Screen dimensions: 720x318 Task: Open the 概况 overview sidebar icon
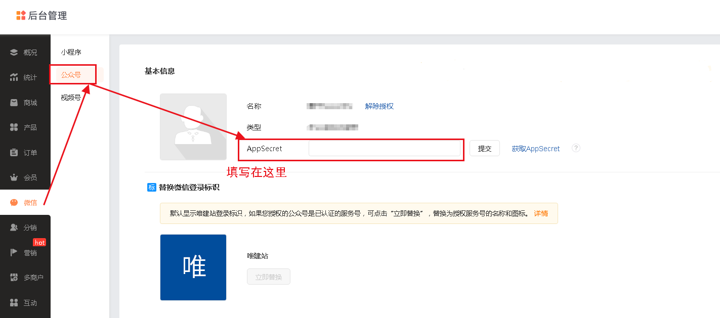click(14, 52)
